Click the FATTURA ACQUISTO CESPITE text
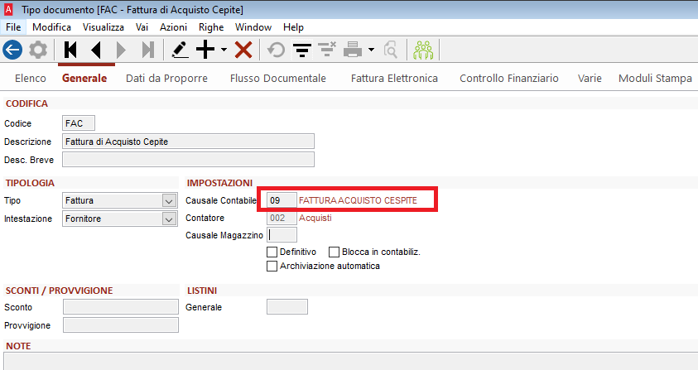 pyautogui.click(x=358, y=200)
